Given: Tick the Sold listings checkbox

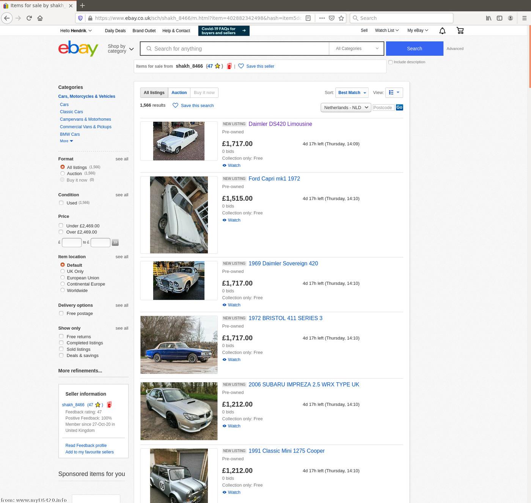Looking at the screenshot, I should point(61,349).
